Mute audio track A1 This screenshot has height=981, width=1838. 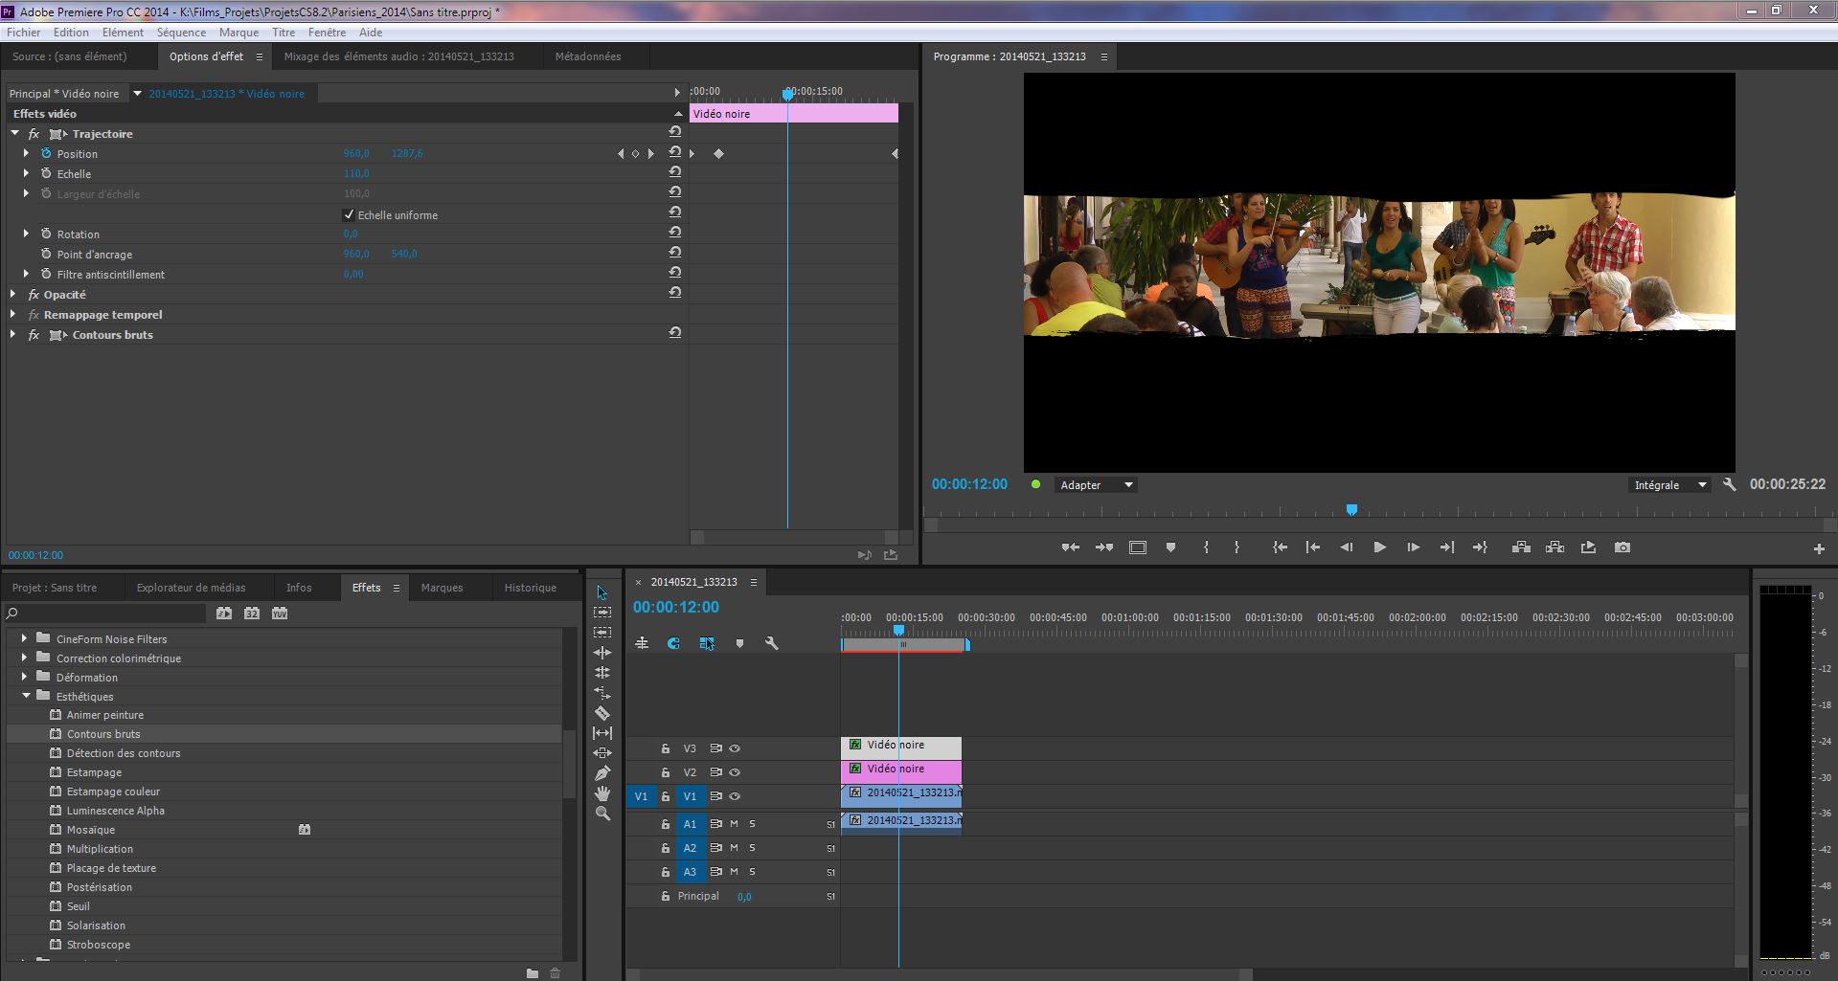coord(735,824)
